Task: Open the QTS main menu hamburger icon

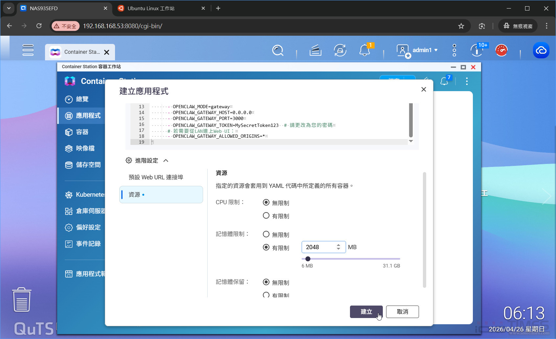Action: click(x=28, y=50)
